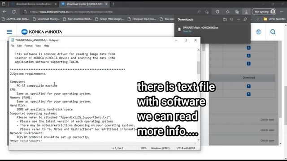Image resolution: width=287 pixels, height=161 pixels.
Task: Open the Sheep PNG Images bookmark
Action: pyautogui.click(x=109, y=19)
